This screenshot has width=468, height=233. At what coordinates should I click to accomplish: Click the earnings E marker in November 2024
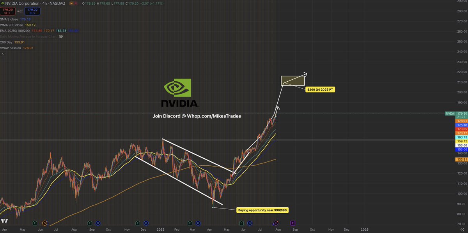point(138,223)
